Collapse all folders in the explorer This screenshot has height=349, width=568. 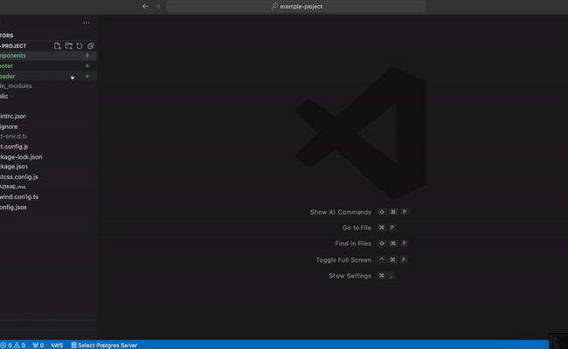(x=91, y=46)
